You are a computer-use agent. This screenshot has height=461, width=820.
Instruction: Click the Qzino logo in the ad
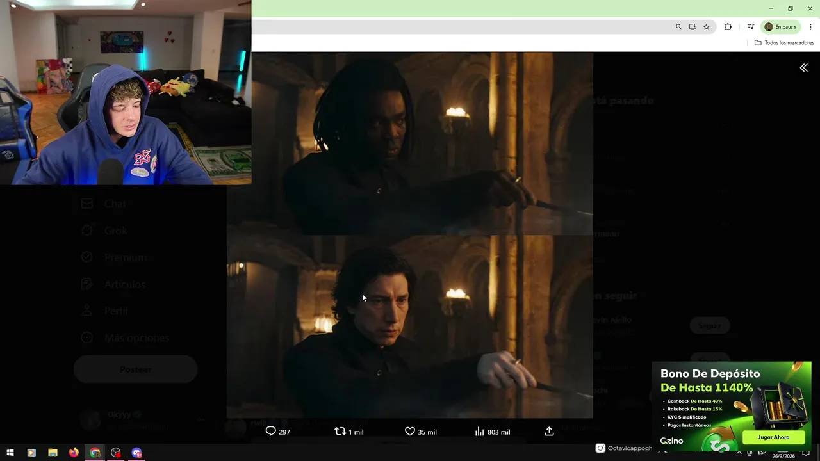[x=672, y=441]
